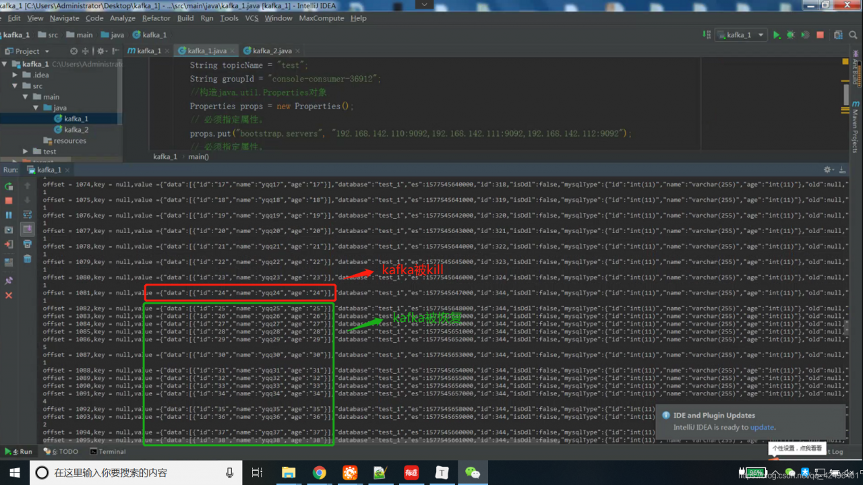Open File Explorer from the taskbar
The image size is (863, 485).
(x=289, y=473)
